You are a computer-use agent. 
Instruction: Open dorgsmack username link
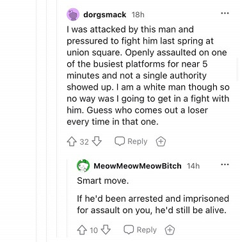pos(105,15)
